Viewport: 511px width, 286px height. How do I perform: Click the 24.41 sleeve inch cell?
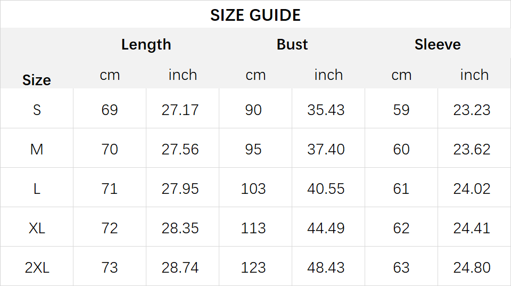[x=472, y=228]
